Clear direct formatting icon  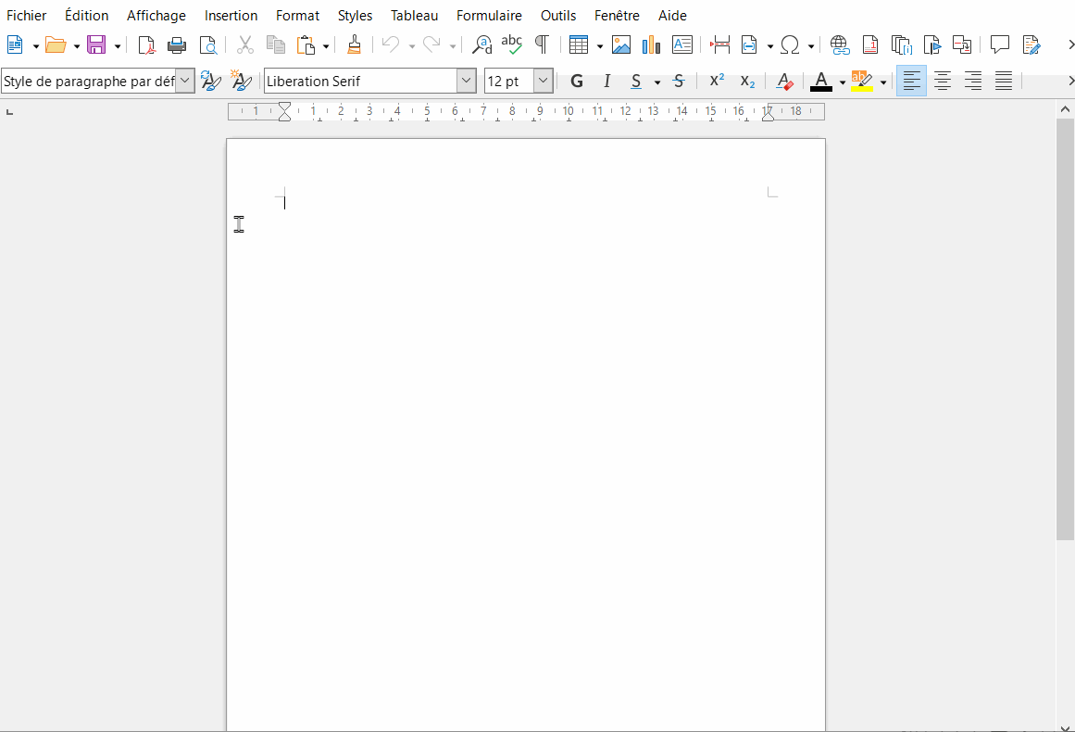coord(784,82)
